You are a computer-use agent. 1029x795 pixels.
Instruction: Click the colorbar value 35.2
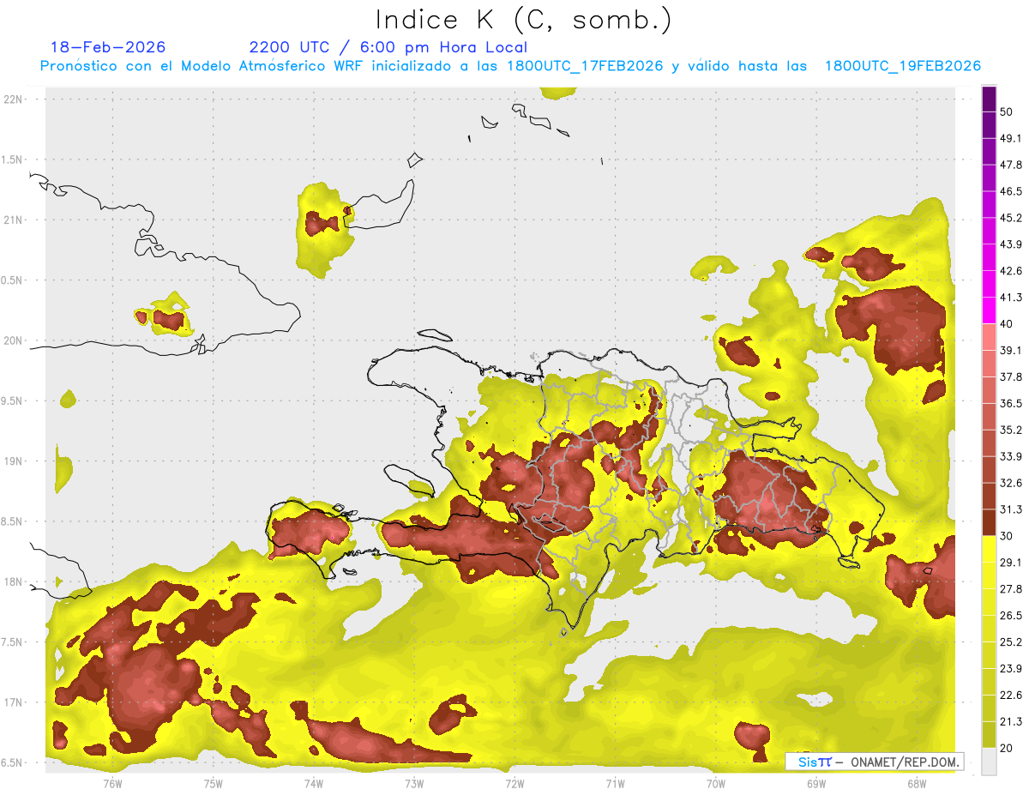pos(1010,430)
